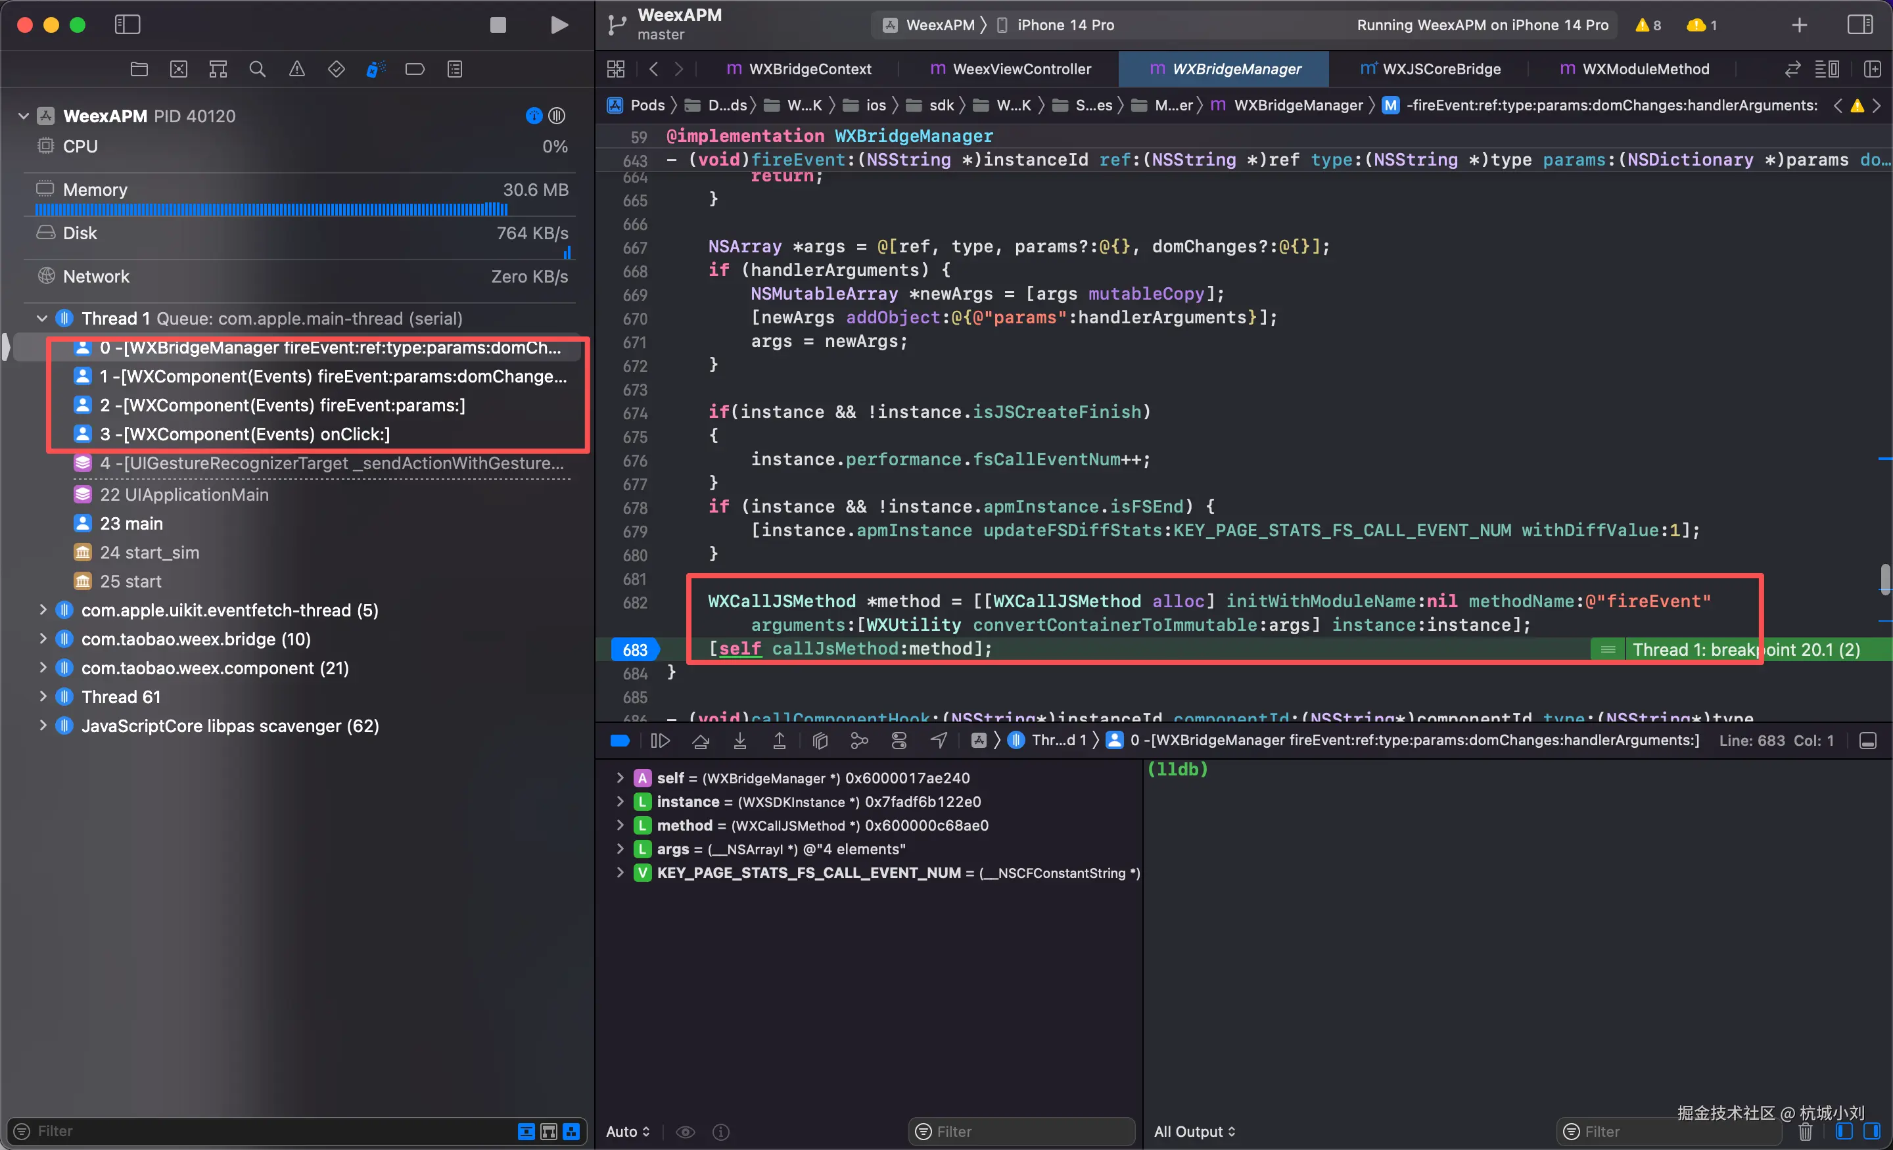Select stack frame 3 onClick:
1893x1150 pixels.
(x=245, y=434)
